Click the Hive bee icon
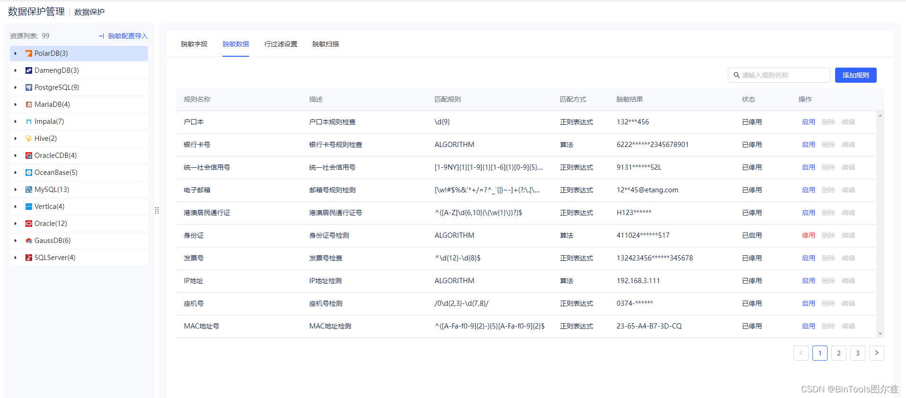906x398 pixels. pos(29,138)
